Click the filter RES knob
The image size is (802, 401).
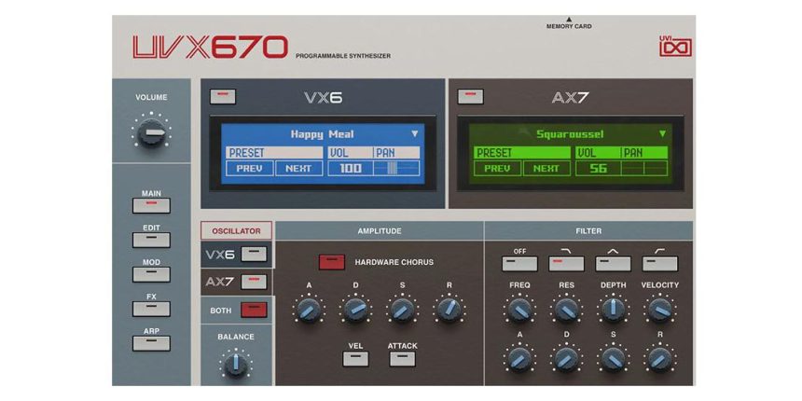coord(566,311)
